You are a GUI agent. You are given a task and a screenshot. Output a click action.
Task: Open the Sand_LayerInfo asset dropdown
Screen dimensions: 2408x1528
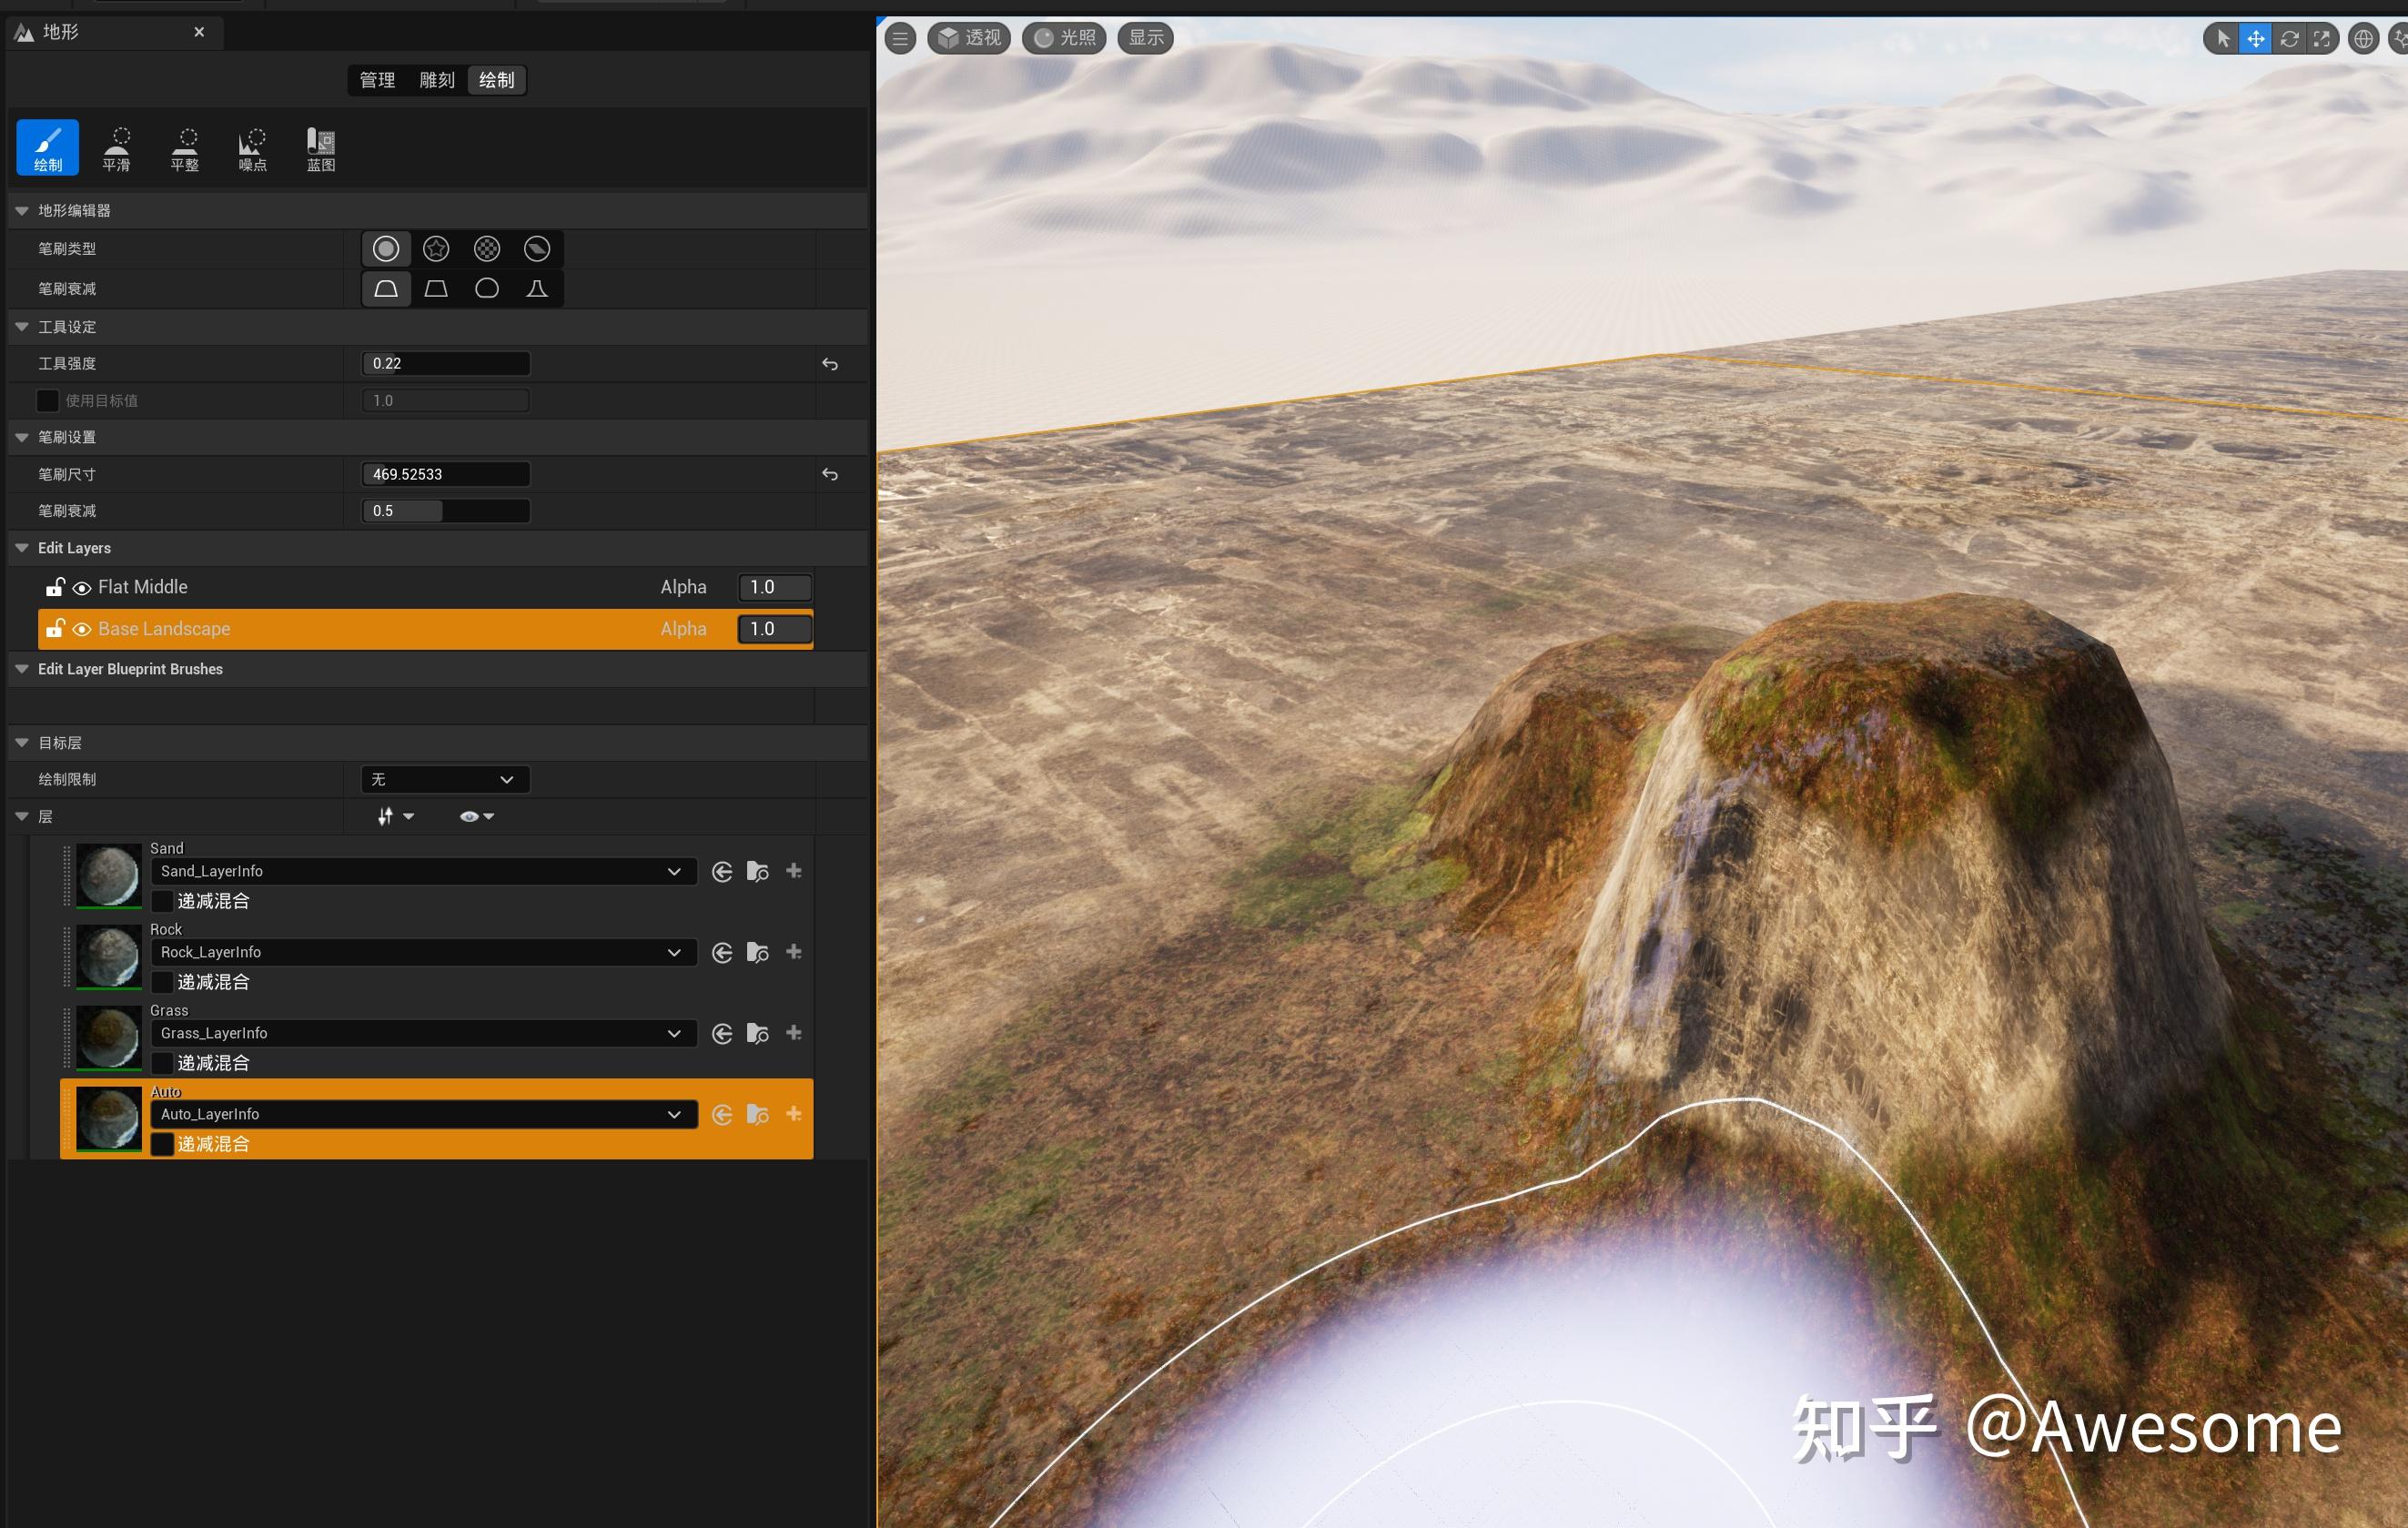point(423,872)
